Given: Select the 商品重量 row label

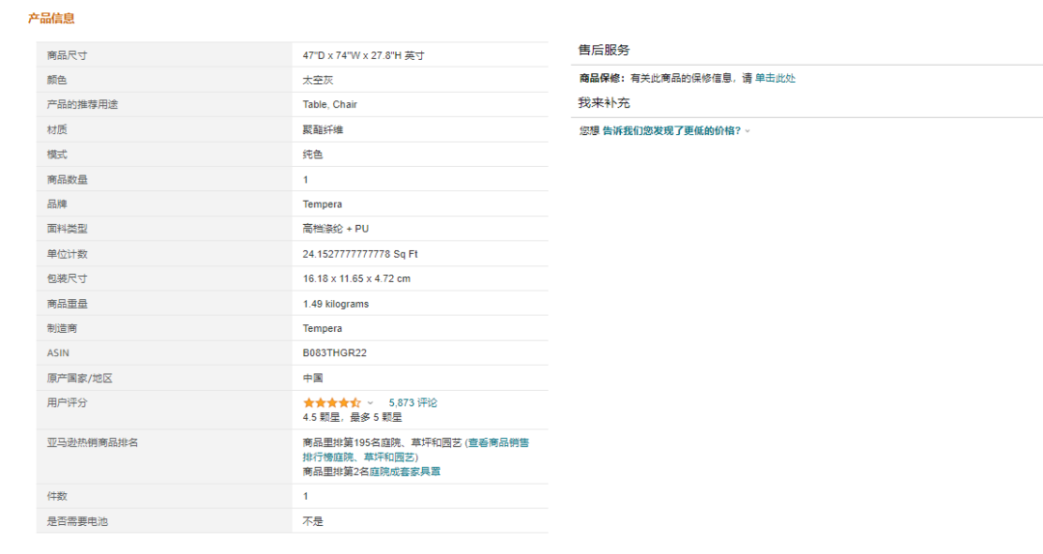Looking at the screenshot, I should (67, 304).
